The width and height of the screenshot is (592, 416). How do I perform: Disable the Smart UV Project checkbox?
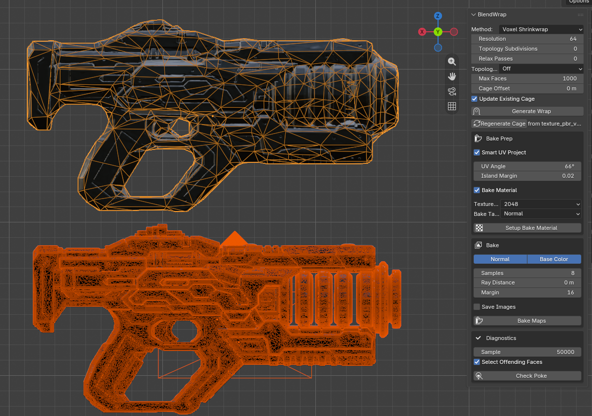click(477, 152)
